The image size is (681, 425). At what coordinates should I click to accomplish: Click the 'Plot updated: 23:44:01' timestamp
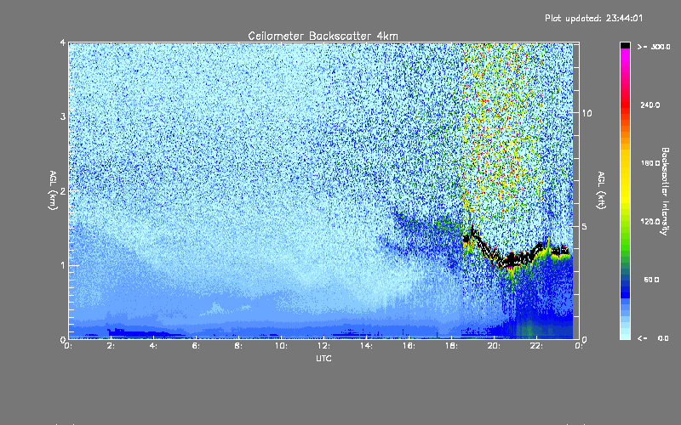pyautogui.click(x=593, y=18)
